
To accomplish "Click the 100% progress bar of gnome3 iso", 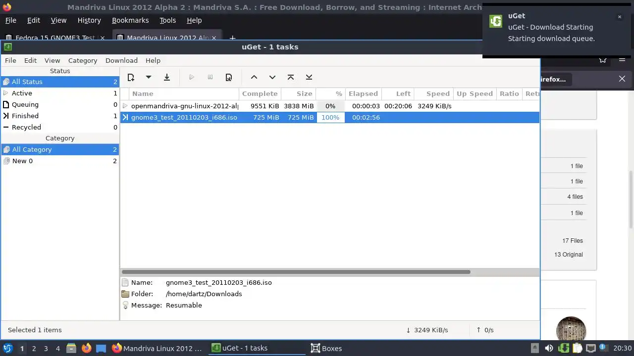I will point(330,117).
